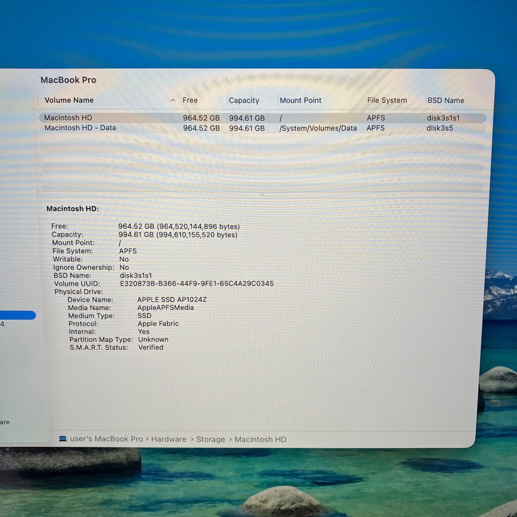Click the /System/Volumes/Data mount point cell
This screenshot has width=517, height=517.
[x=318, y=128]
